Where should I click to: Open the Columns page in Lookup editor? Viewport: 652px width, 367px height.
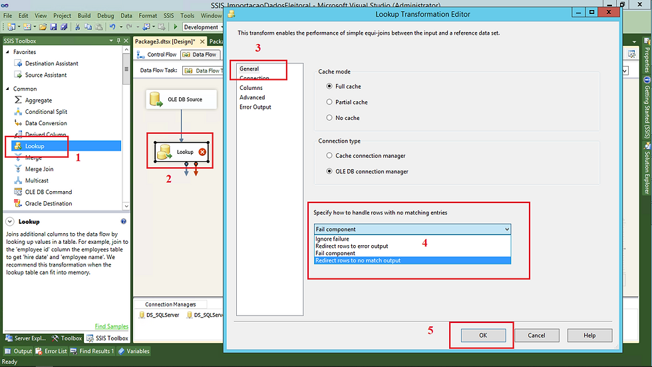click(251, 88)
